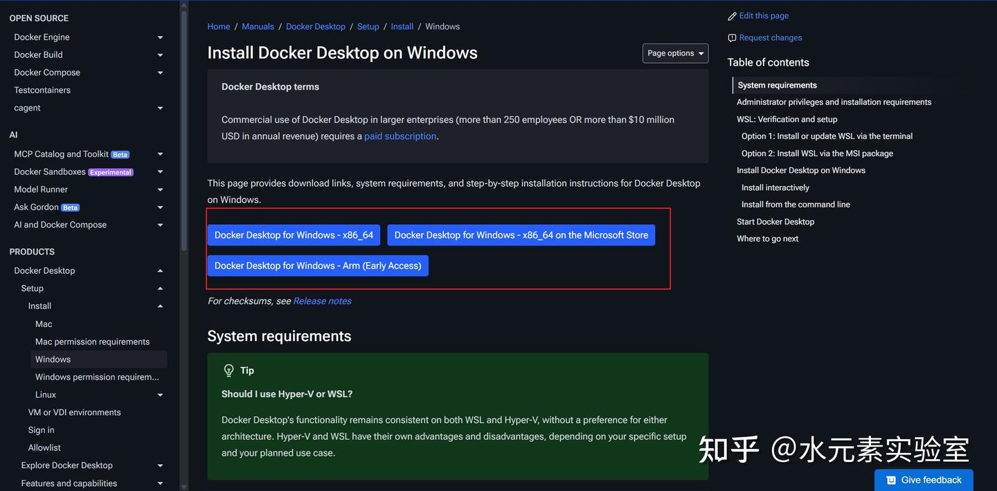
Task: Download Docker Desktop for Windows x86_64
Action: tap(294, 235)
